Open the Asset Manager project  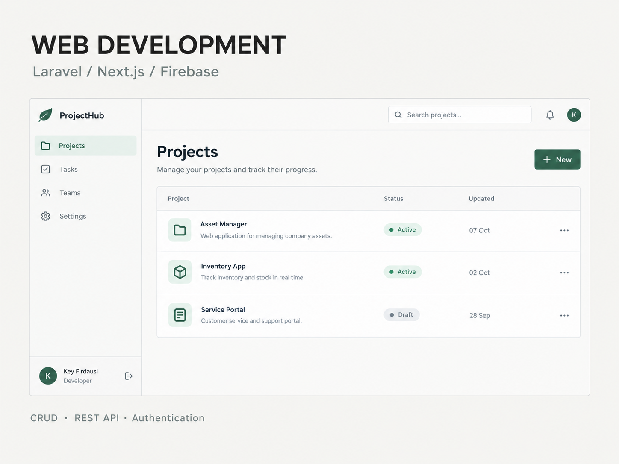click(224, 224)
